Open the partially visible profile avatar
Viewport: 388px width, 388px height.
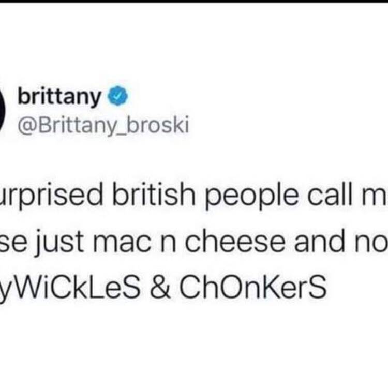3,109
